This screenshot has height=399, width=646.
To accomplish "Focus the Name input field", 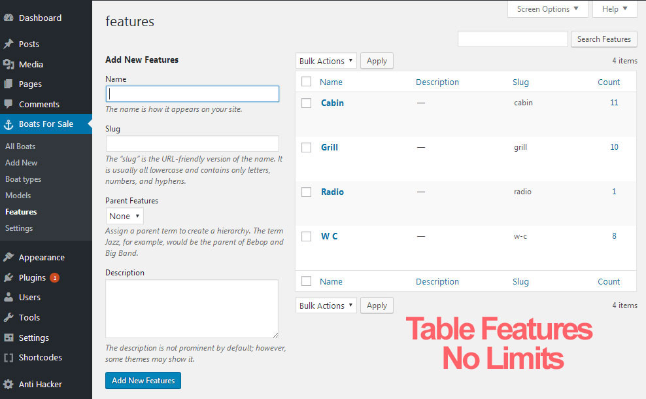I will [192, 94].
